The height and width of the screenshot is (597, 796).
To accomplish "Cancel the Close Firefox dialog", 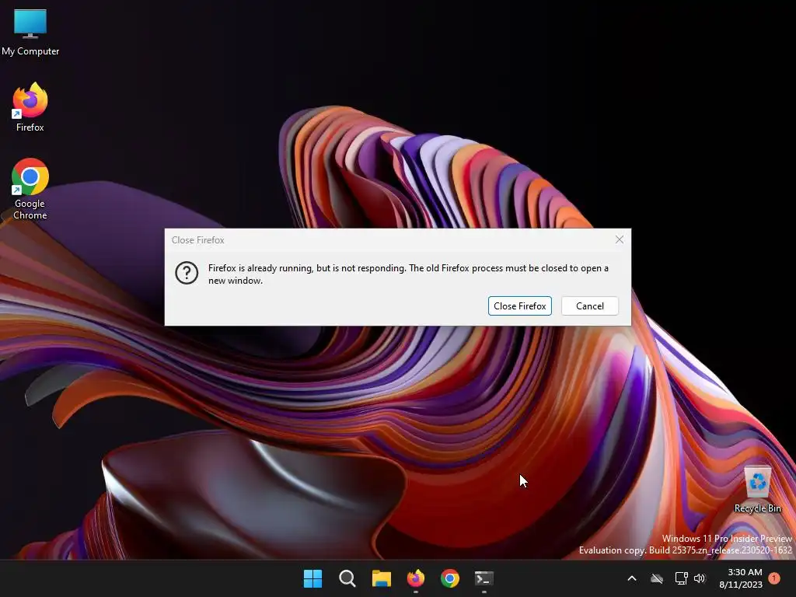I will pos(590,306).
